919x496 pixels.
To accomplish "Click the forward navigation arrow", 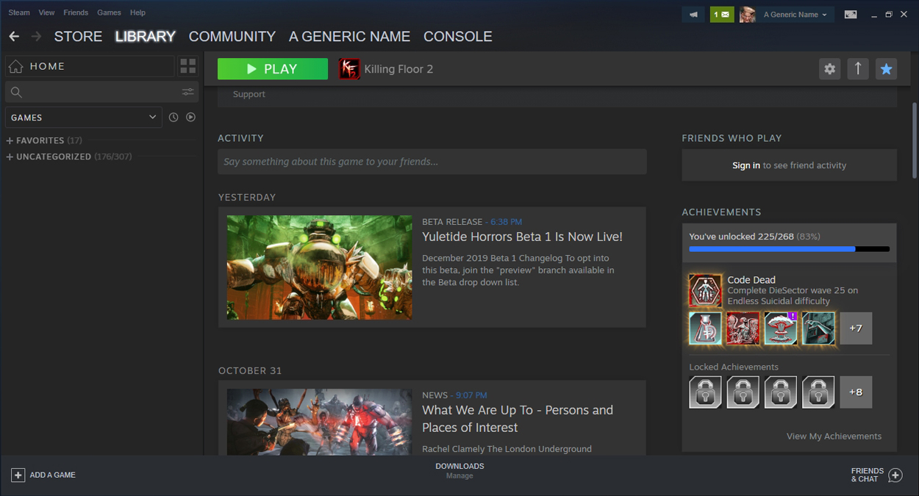I will pyautogui.click(x=36, y=36).
